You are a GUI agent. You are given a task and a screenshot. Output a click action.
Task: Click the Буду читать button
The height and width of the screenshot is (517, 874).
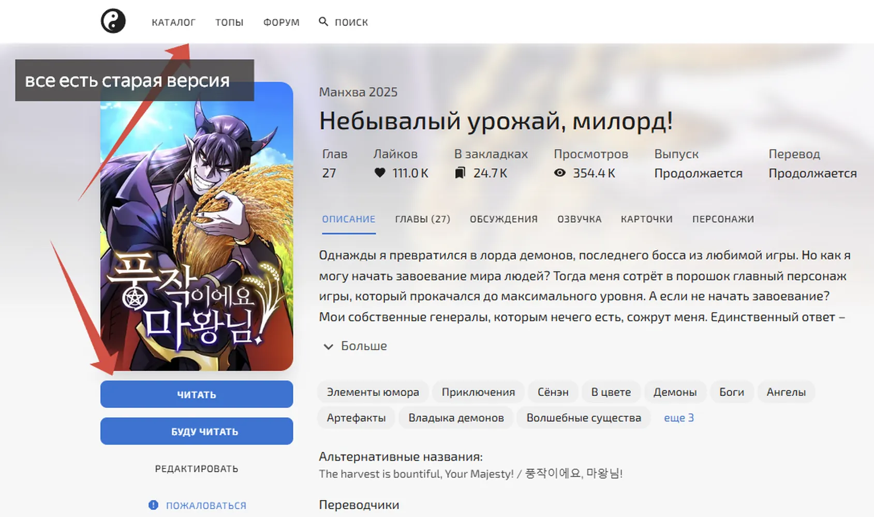(197, 431)
